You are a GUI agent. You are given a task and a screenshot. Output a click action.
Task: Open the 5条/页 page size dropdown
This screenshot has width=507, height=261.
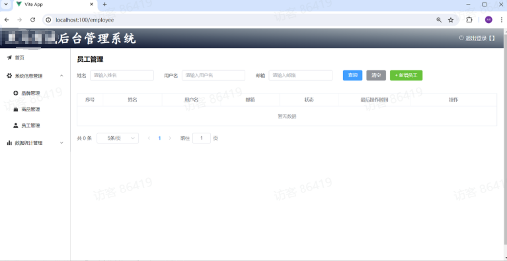[x=118, y=138]
